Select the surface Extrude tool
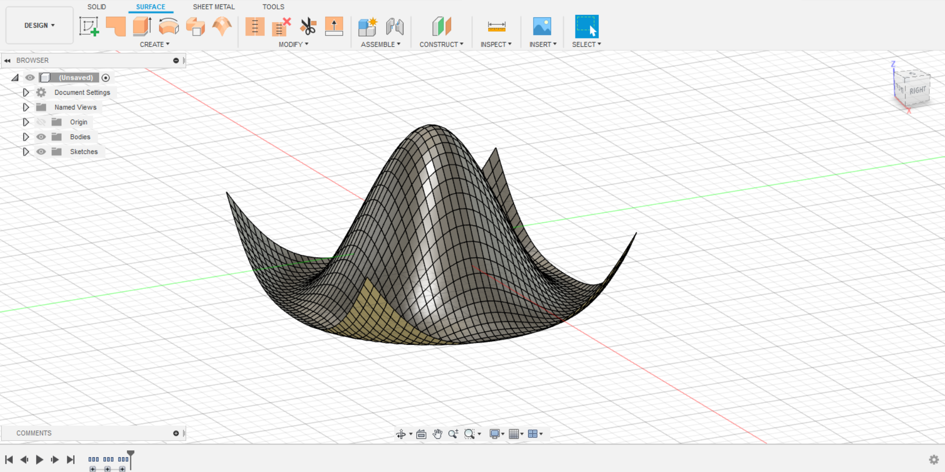Screen dimensions: 945x472 click(142, 27)
